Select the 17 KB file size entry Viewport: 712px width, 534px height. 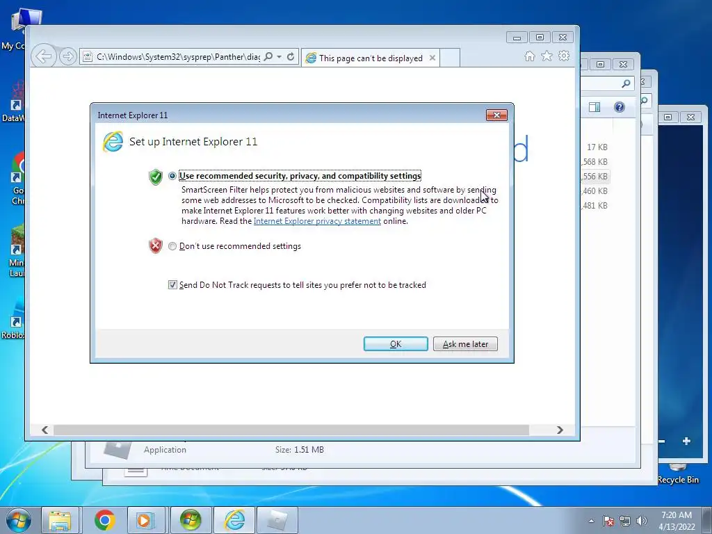click(x=597, y=147)
